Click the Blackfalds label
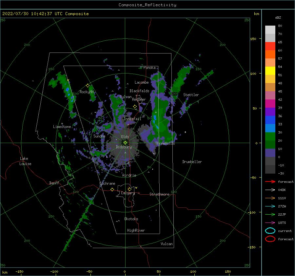295x276 pixels. coord(139,91)
